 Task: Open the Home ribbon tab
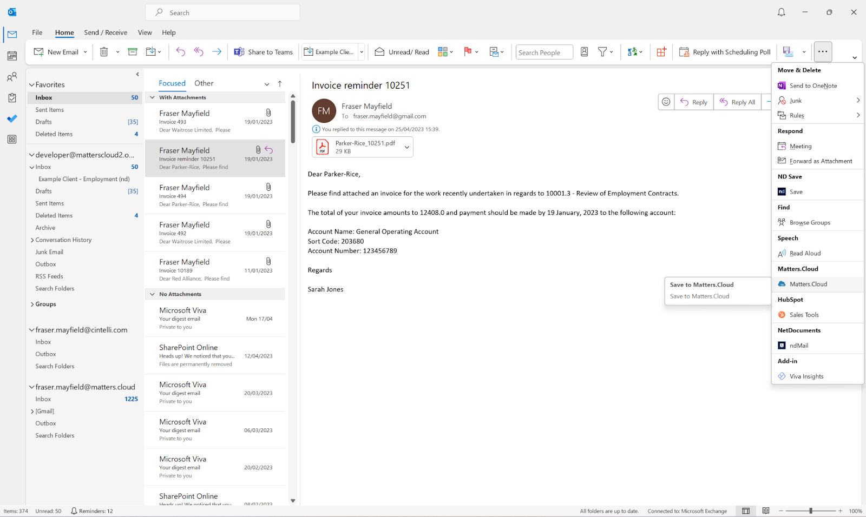64,32
